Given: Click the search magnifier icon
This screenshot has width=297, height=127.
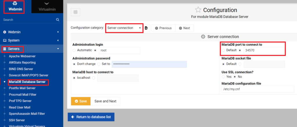Looking at the screenshot, I should [58, 20].
